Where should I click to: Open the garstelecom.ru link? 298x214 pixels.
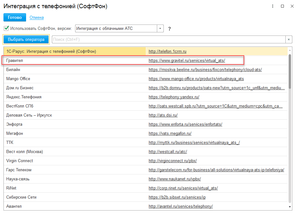coord(216,170)
